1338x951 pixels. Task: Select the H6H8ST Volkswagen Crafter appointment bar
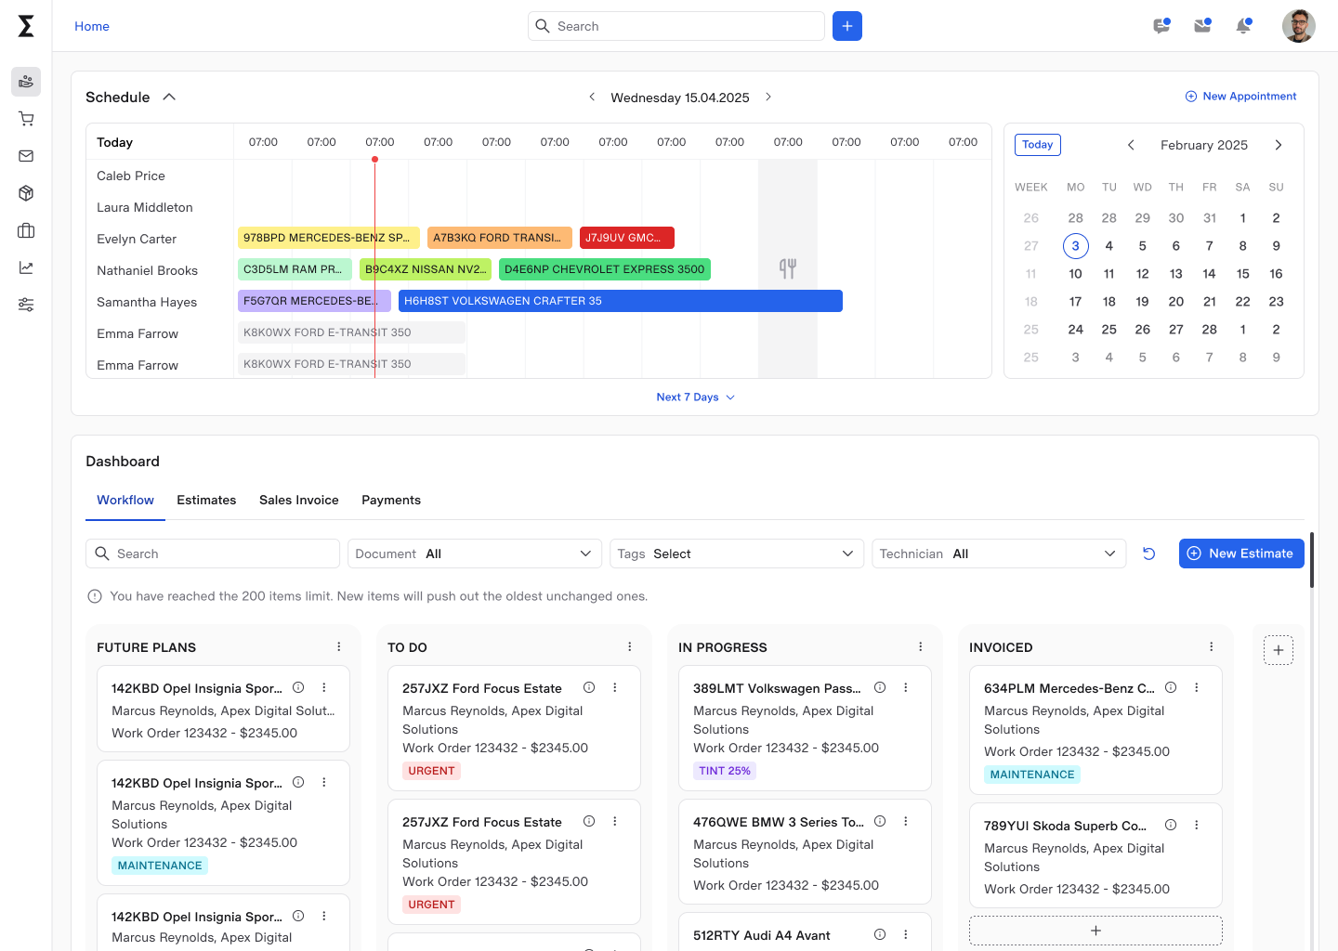point(621,301)
